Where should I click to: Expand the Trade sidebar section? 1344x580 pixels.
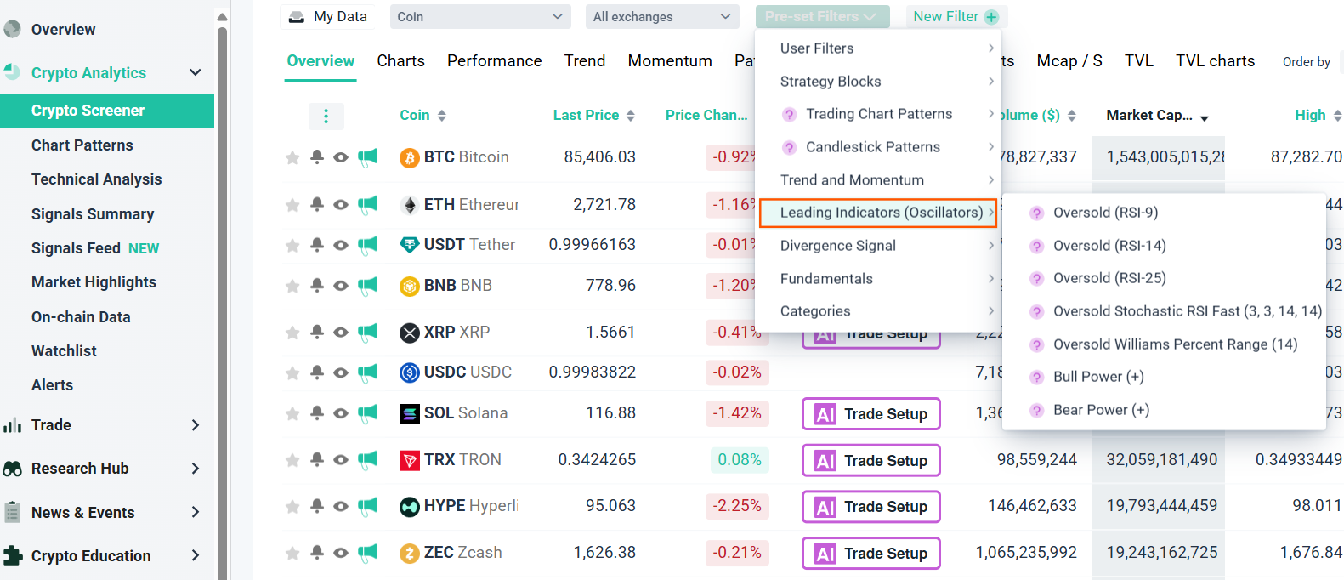click(x=196, y=425)
